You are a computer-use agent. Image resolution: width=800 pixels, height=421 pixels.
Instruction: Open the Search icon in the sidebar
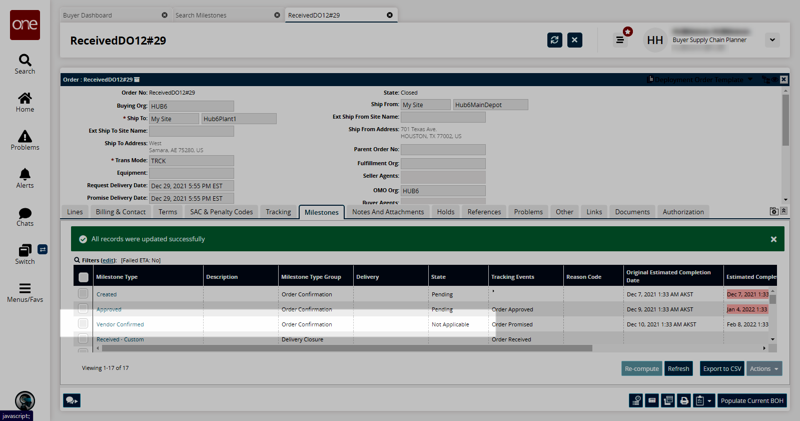coord(25,64)
